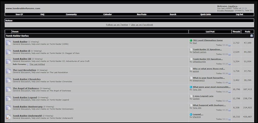Click The Lost Artifact sub-forum icon
Screen dimensions: 258x123
[28, 64]
